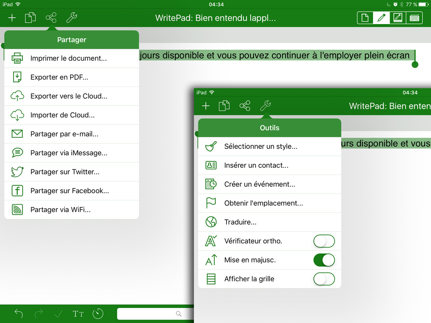Click the search field in the bottom toolbar
Screen dimensions: 431x323
click(x=156, y=314)
